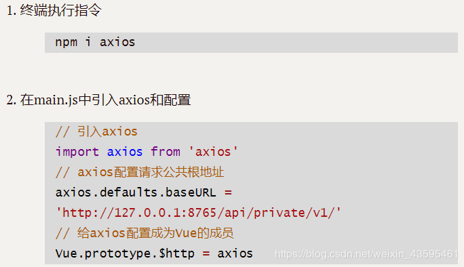
Task: Click the 'npm i axios' command text
Action: point(95,42)
